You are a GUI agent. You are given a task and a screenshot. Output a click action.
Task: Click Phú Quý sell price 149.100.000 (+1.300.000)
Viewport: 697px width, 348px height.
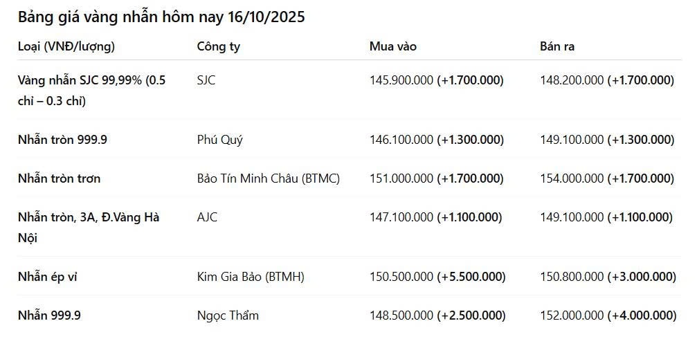(607, 140)
